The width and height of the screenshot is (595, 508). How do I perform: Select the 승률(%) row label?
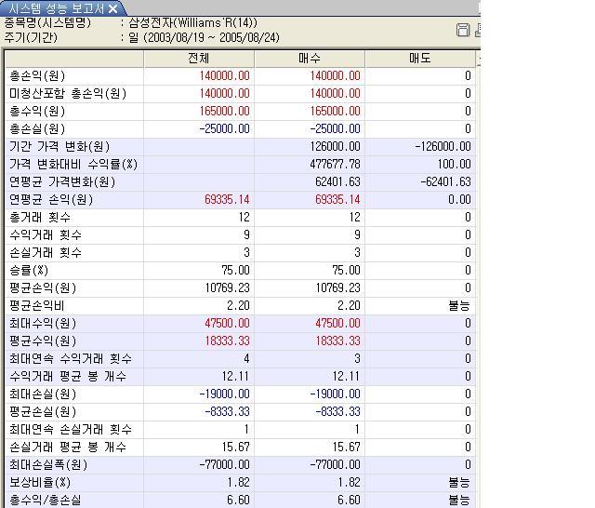(x=30, y=271)
